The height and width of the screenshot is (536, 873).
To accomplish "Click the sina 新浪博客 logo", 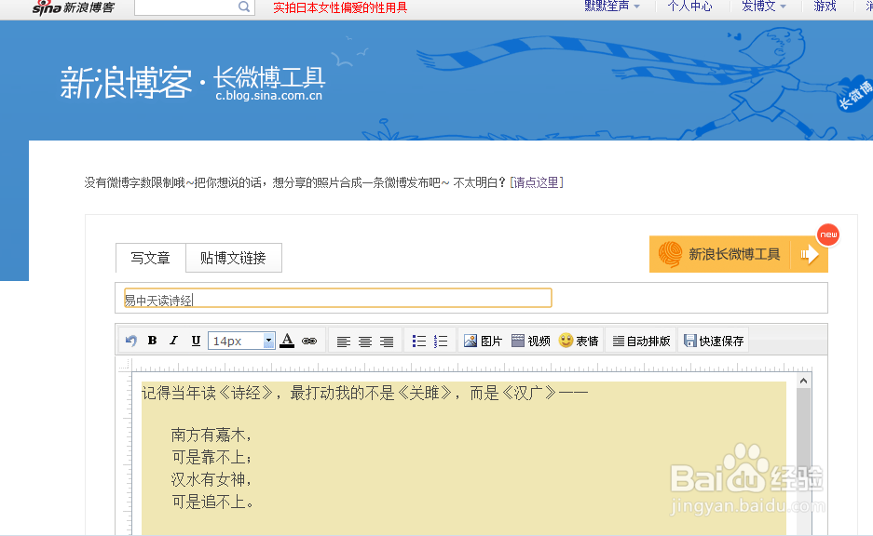I will click(x=74, y=7).
